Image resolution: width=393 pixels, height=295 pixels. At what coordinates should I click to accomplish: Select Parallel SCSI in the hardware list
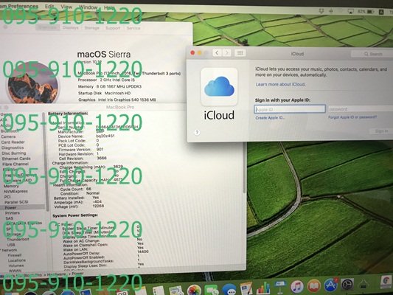[16, 202]
